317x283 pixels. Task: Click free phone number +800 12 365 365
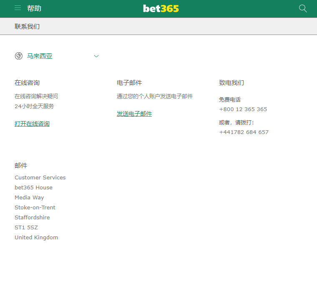click(243, 109)
